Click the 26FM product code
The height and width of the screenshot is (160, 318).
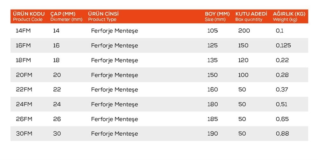coord(24,119)
